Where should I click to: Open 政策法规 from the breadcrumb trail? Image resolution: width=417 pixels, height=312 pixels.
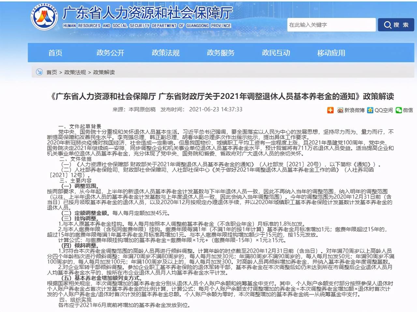point(75,72)
